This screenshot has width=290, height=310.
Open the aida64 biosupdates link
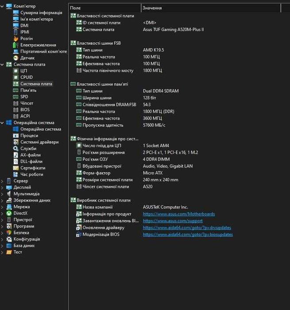(x=188, y=234)
